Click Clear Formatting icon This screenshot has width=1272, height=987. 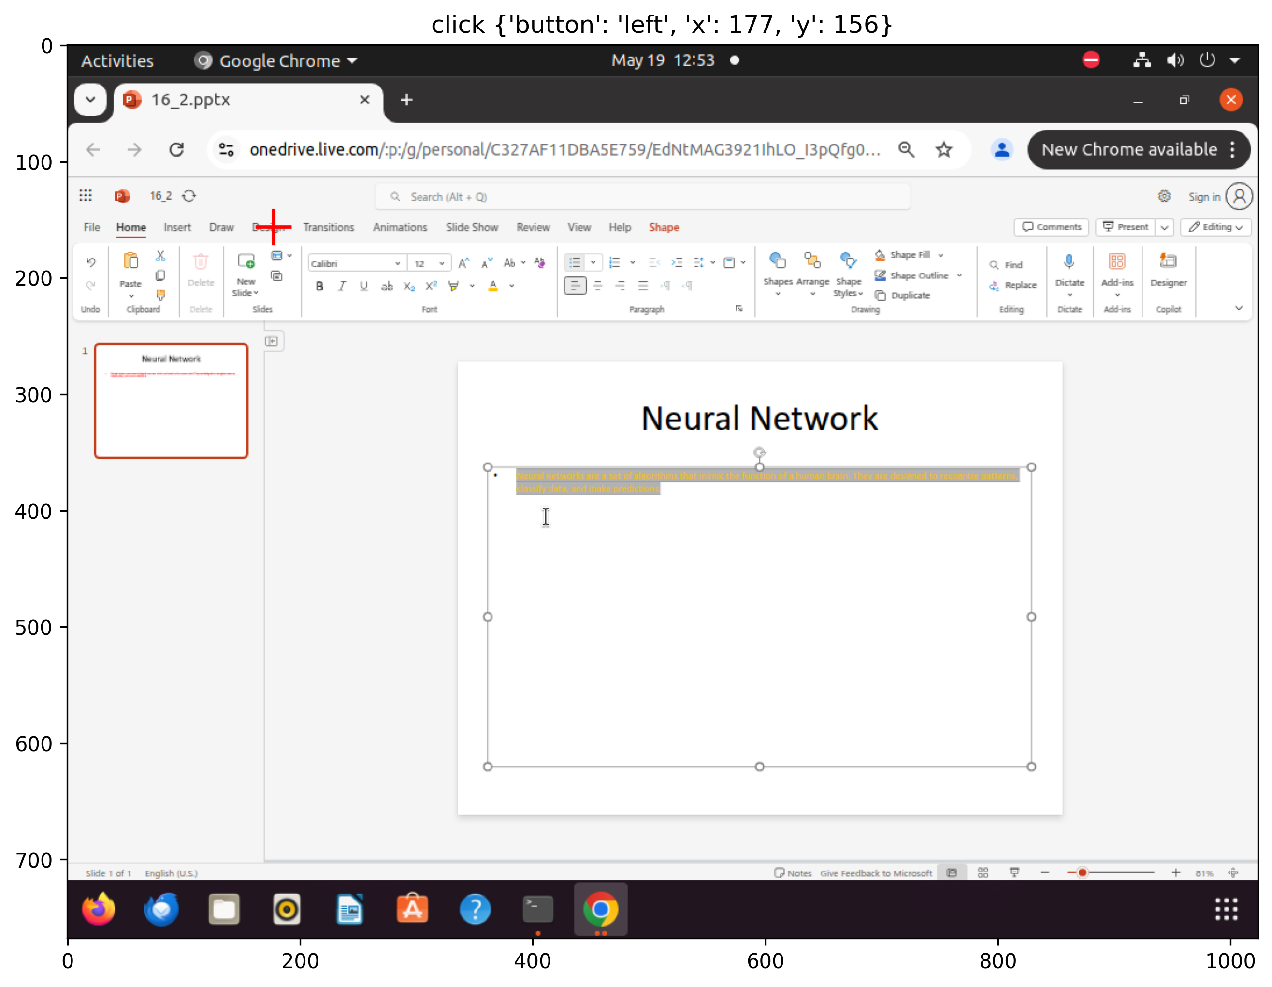(540, 263)
